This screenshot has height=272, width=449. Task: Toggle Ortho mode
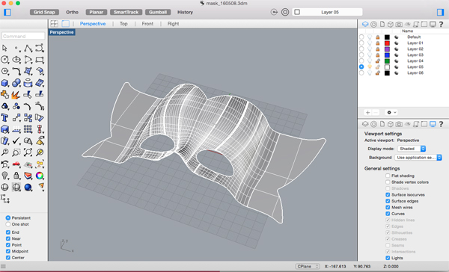tap(72, 12)
